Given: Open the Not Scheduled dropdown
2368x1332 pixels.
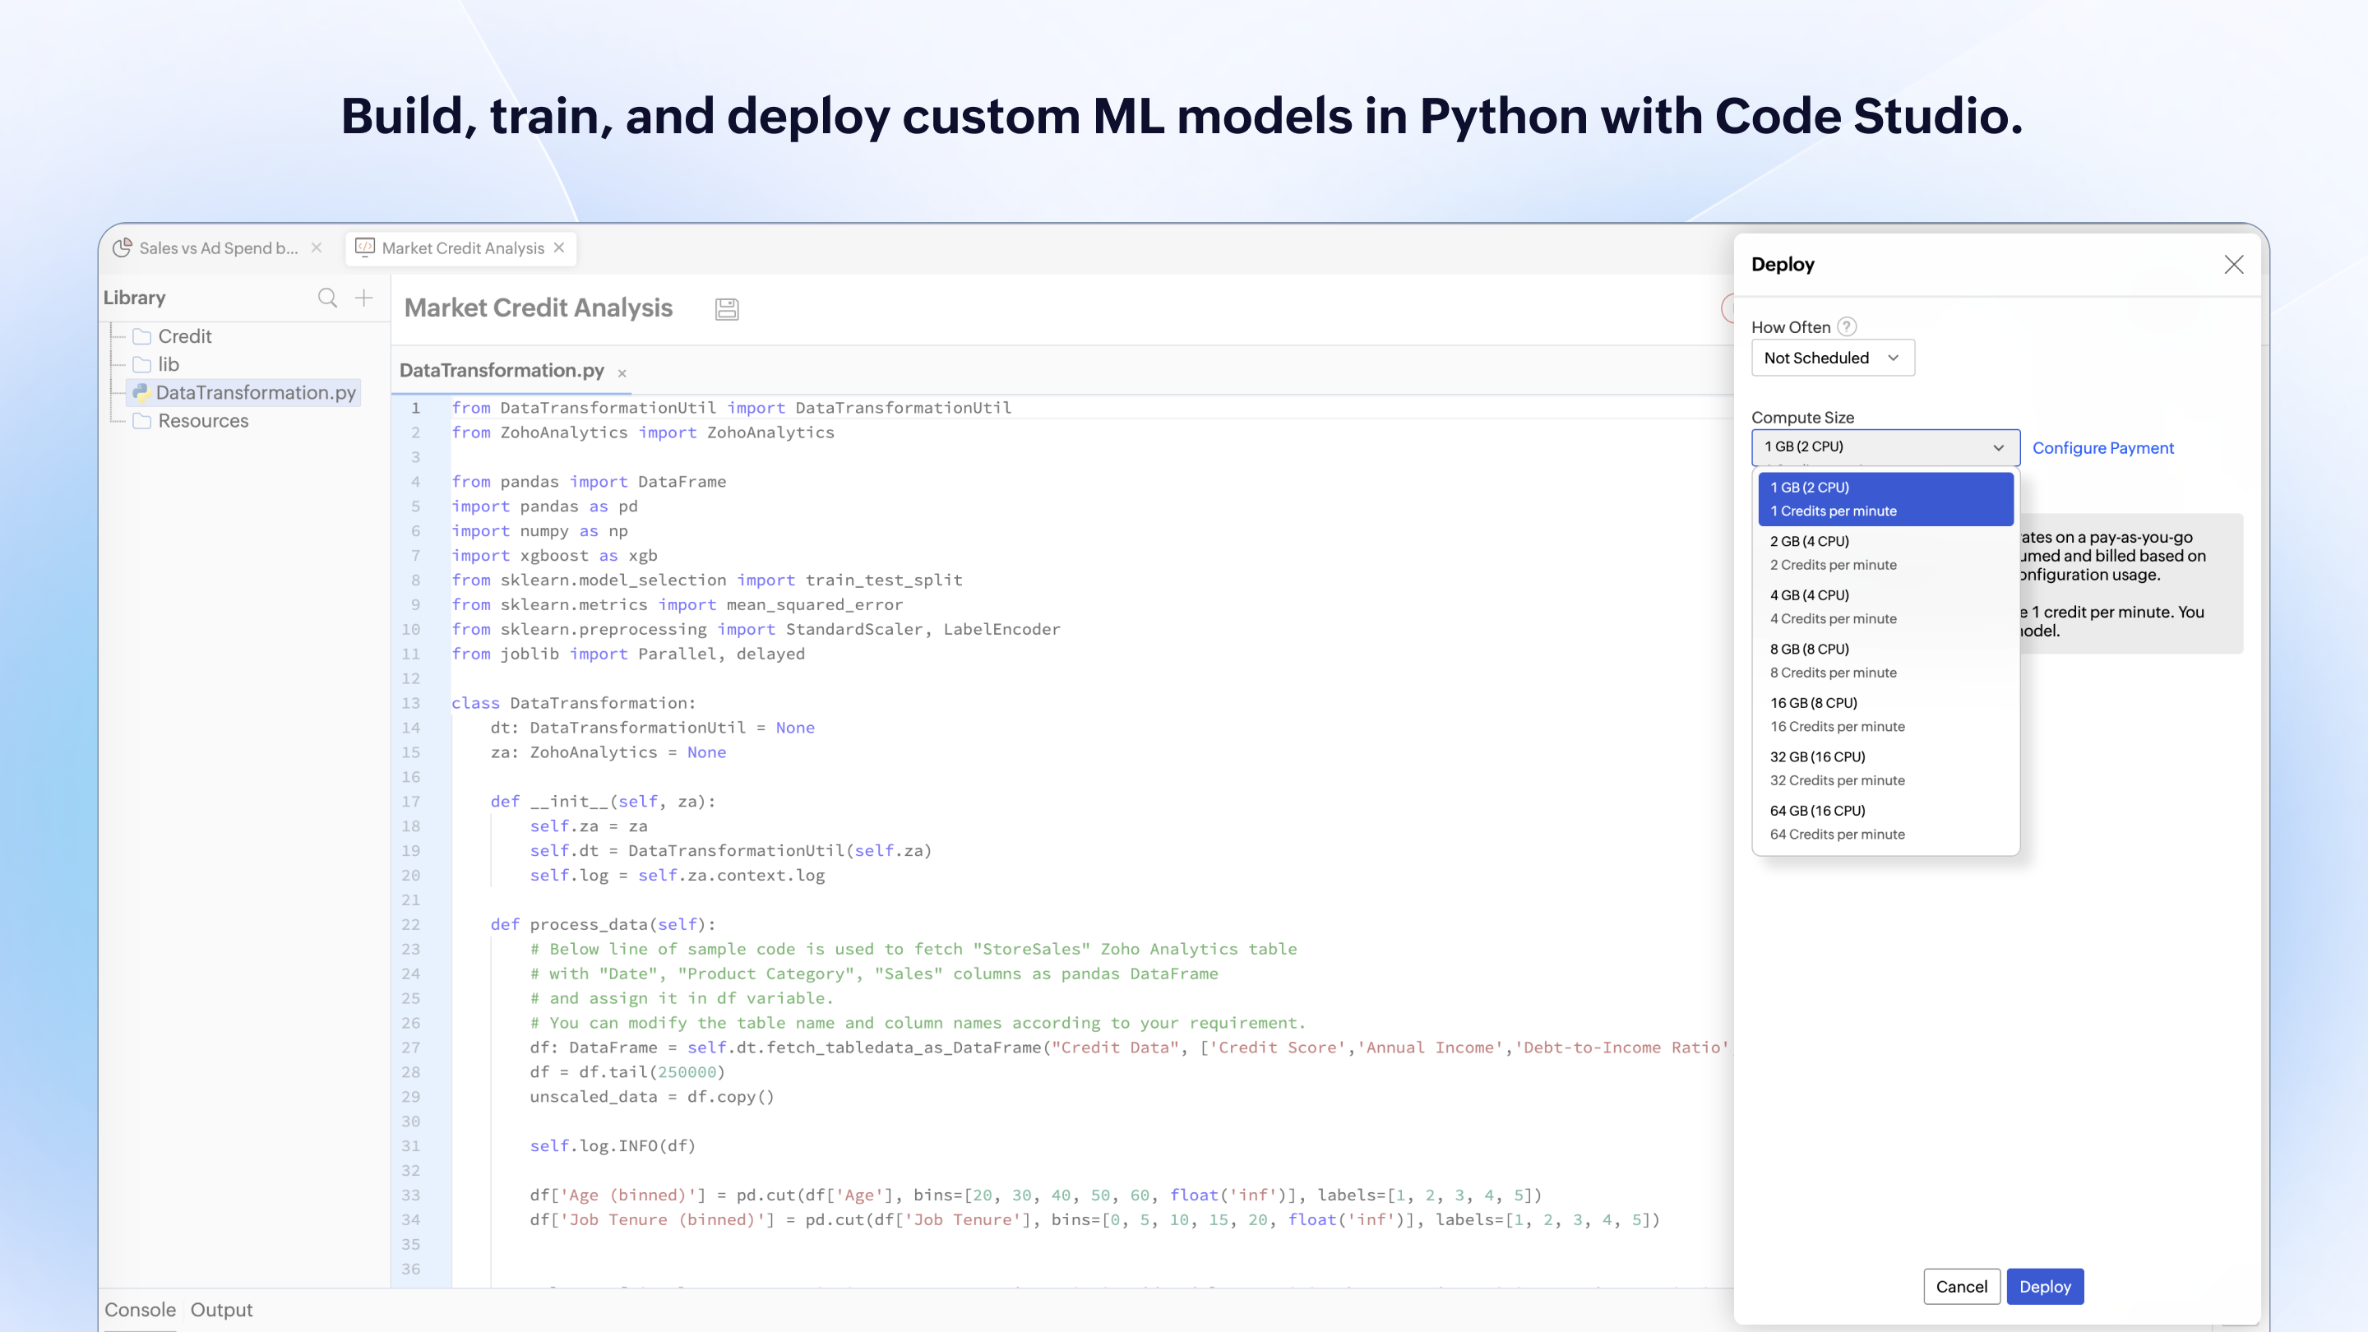Looking at the screenshot, I should pos(1833,358).
